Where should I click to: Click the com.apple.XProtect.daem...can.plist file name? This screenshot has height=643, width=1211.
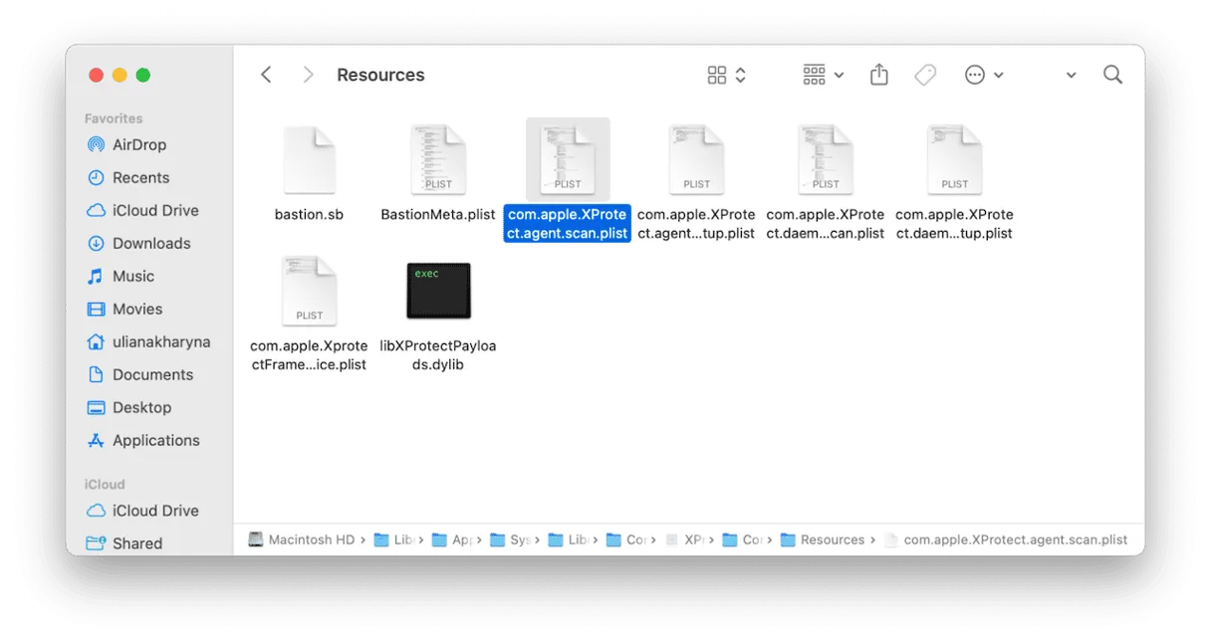pos(826,224)
